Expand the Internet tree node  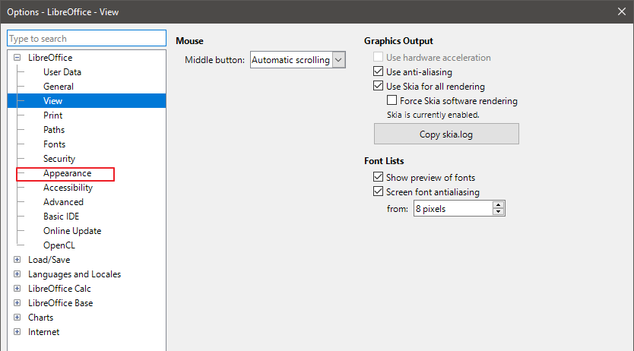[17, 332]
